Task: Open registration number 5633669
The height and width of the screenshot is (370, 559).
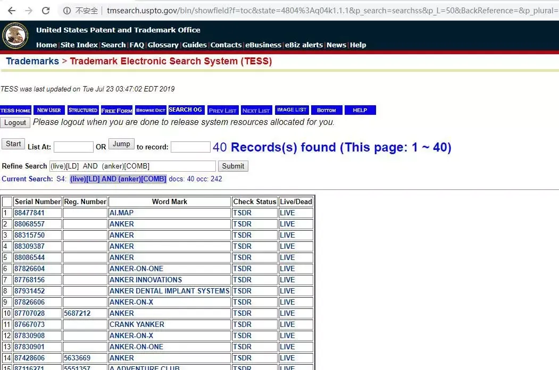Action: point(77,358)
